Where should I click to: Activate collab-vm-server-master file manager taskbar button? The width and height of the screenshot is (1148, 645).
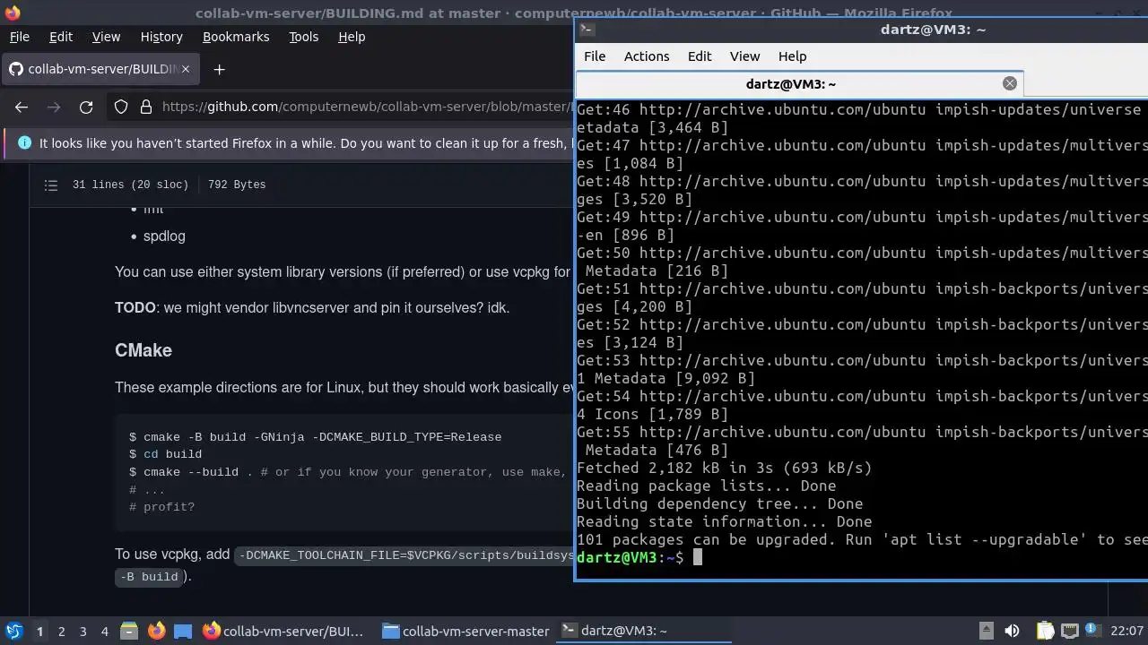[x=465, y=631]
